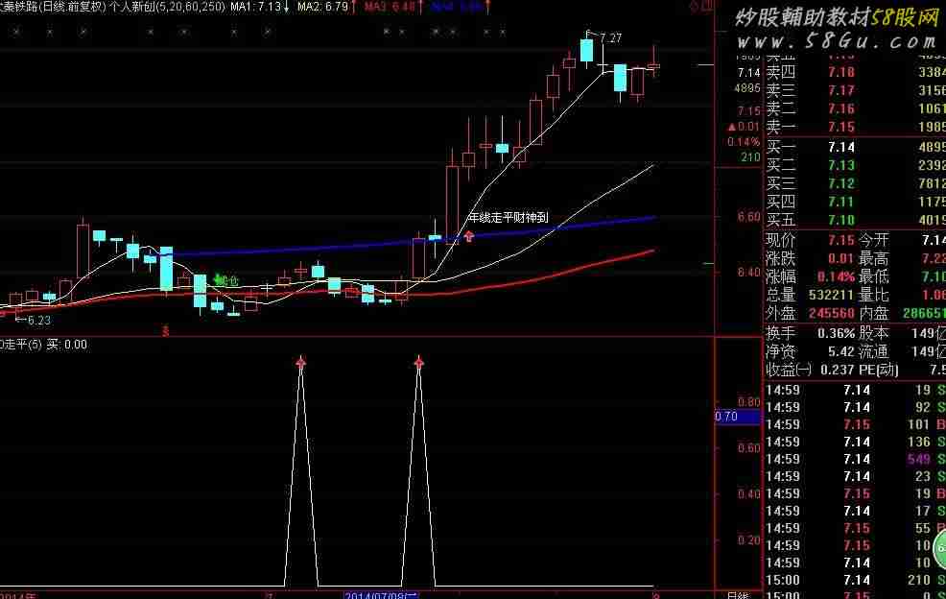Click the highlighted date 2014/07/08 on the time axis
This screenshot has height=599, width=946.
pyautogui.click(x=381, y=595)
